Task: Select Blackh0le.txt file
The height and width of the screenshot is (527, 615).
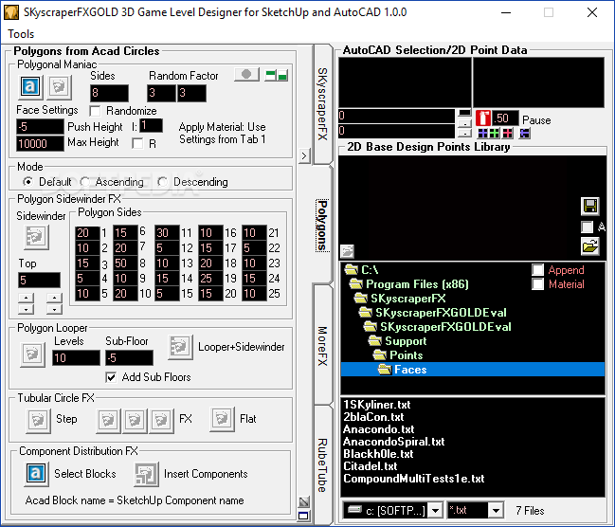Action: pos(378,454)
